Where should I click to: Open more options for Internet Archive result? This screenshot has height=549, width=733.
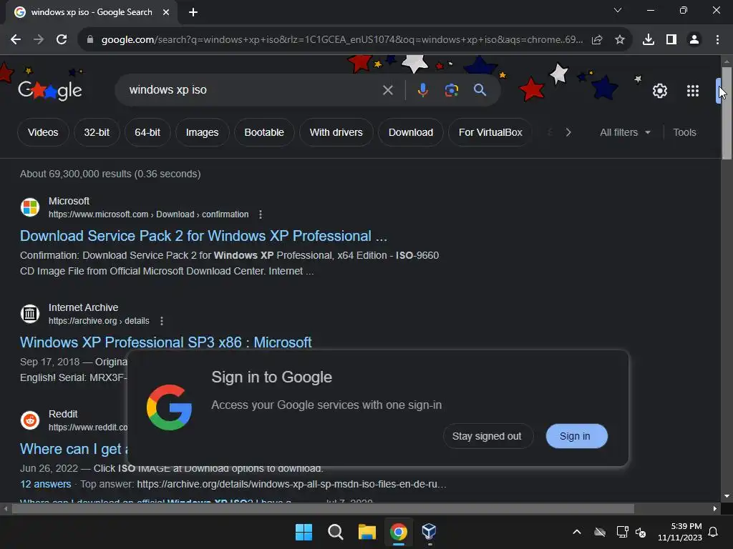tap(162, 321)
